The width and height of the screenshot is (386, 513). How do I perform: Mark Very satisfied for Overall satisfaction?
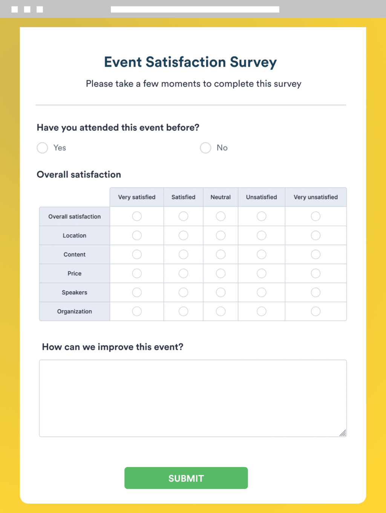(136, 216)
